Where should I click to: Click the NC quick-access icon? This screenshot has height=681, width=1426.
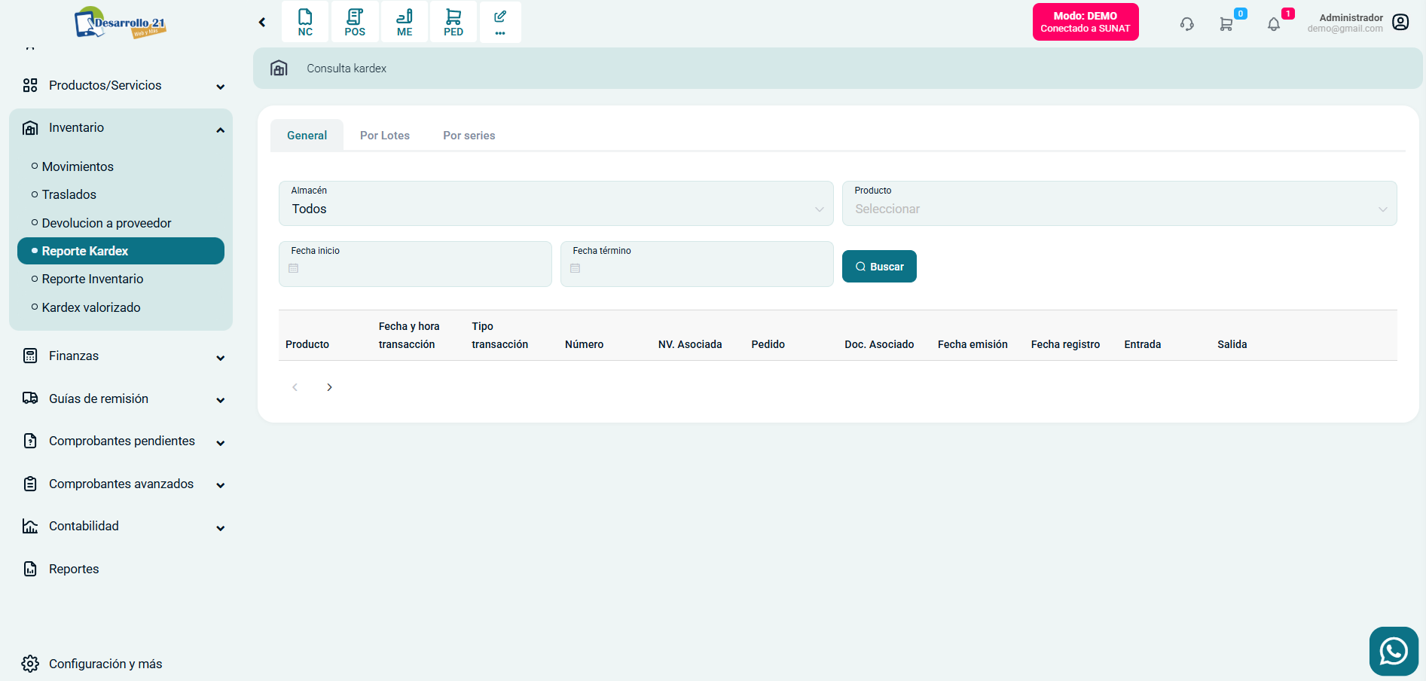tap(305, 22)
